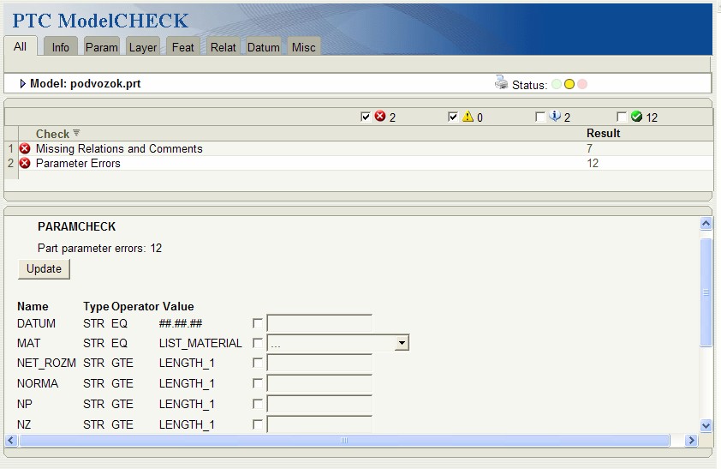The image size is (721, 469).
Task: Click result value 7 for Missing Relations
Action: [x=589, y=148]
